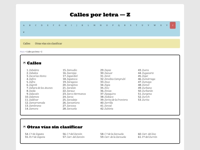Open the Main breadcrumb link
Image resolution: width=200 pixels, height=150 pixels.
pyautogui.click(x=22, y=51)
